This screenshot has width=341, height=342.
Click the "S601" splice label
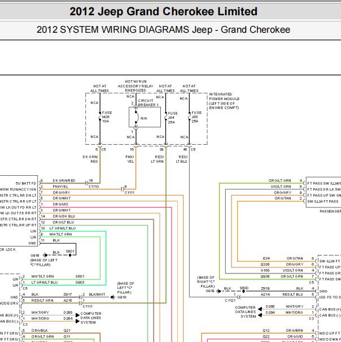click(x=70, y=251)
